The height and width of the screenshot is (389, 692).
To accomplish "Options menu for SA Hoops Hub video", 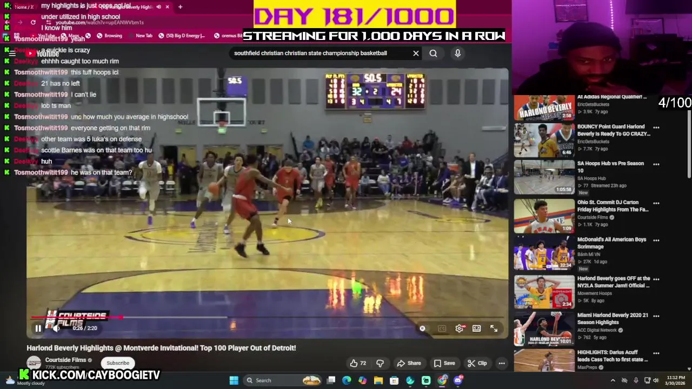I will pyautogui.click(x=656, y=164).
